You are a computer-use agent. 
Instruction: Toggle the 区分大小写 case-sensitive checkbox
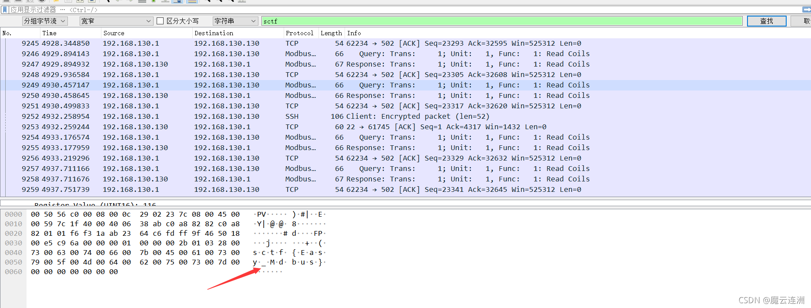tap(160, 21)
